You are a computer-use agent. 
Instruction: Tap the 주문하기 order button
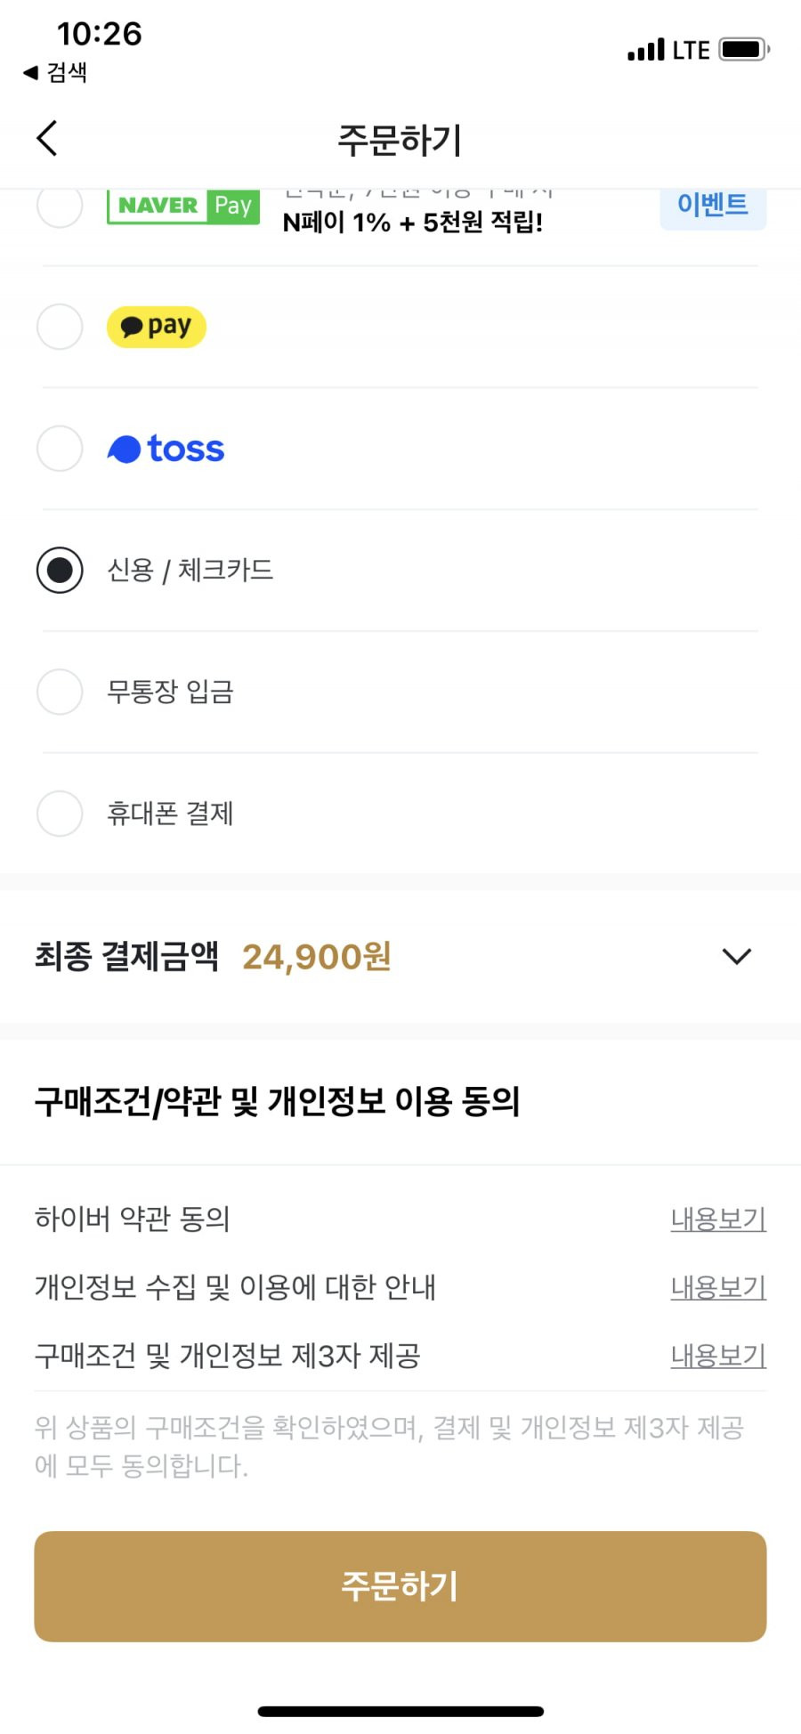[x=400, y=1586]
